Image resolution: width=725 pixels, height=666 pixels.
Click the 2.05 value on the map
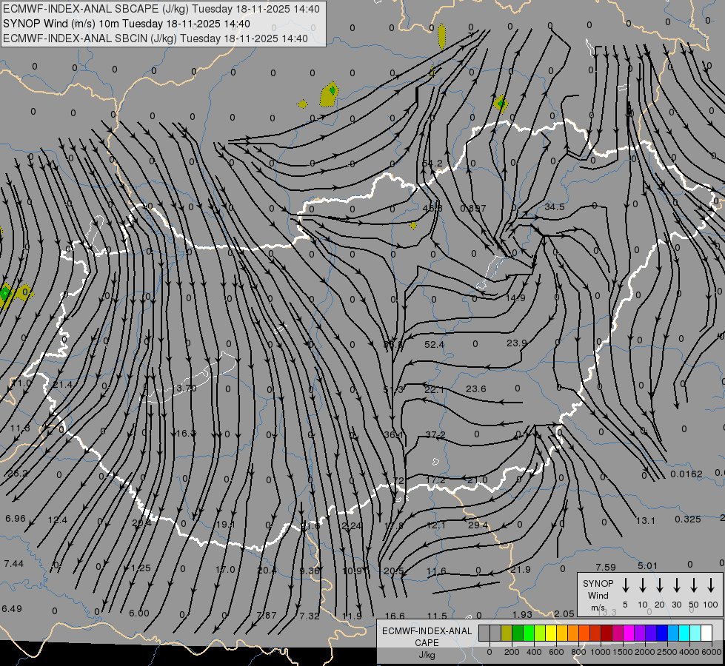tap(564, 613)
